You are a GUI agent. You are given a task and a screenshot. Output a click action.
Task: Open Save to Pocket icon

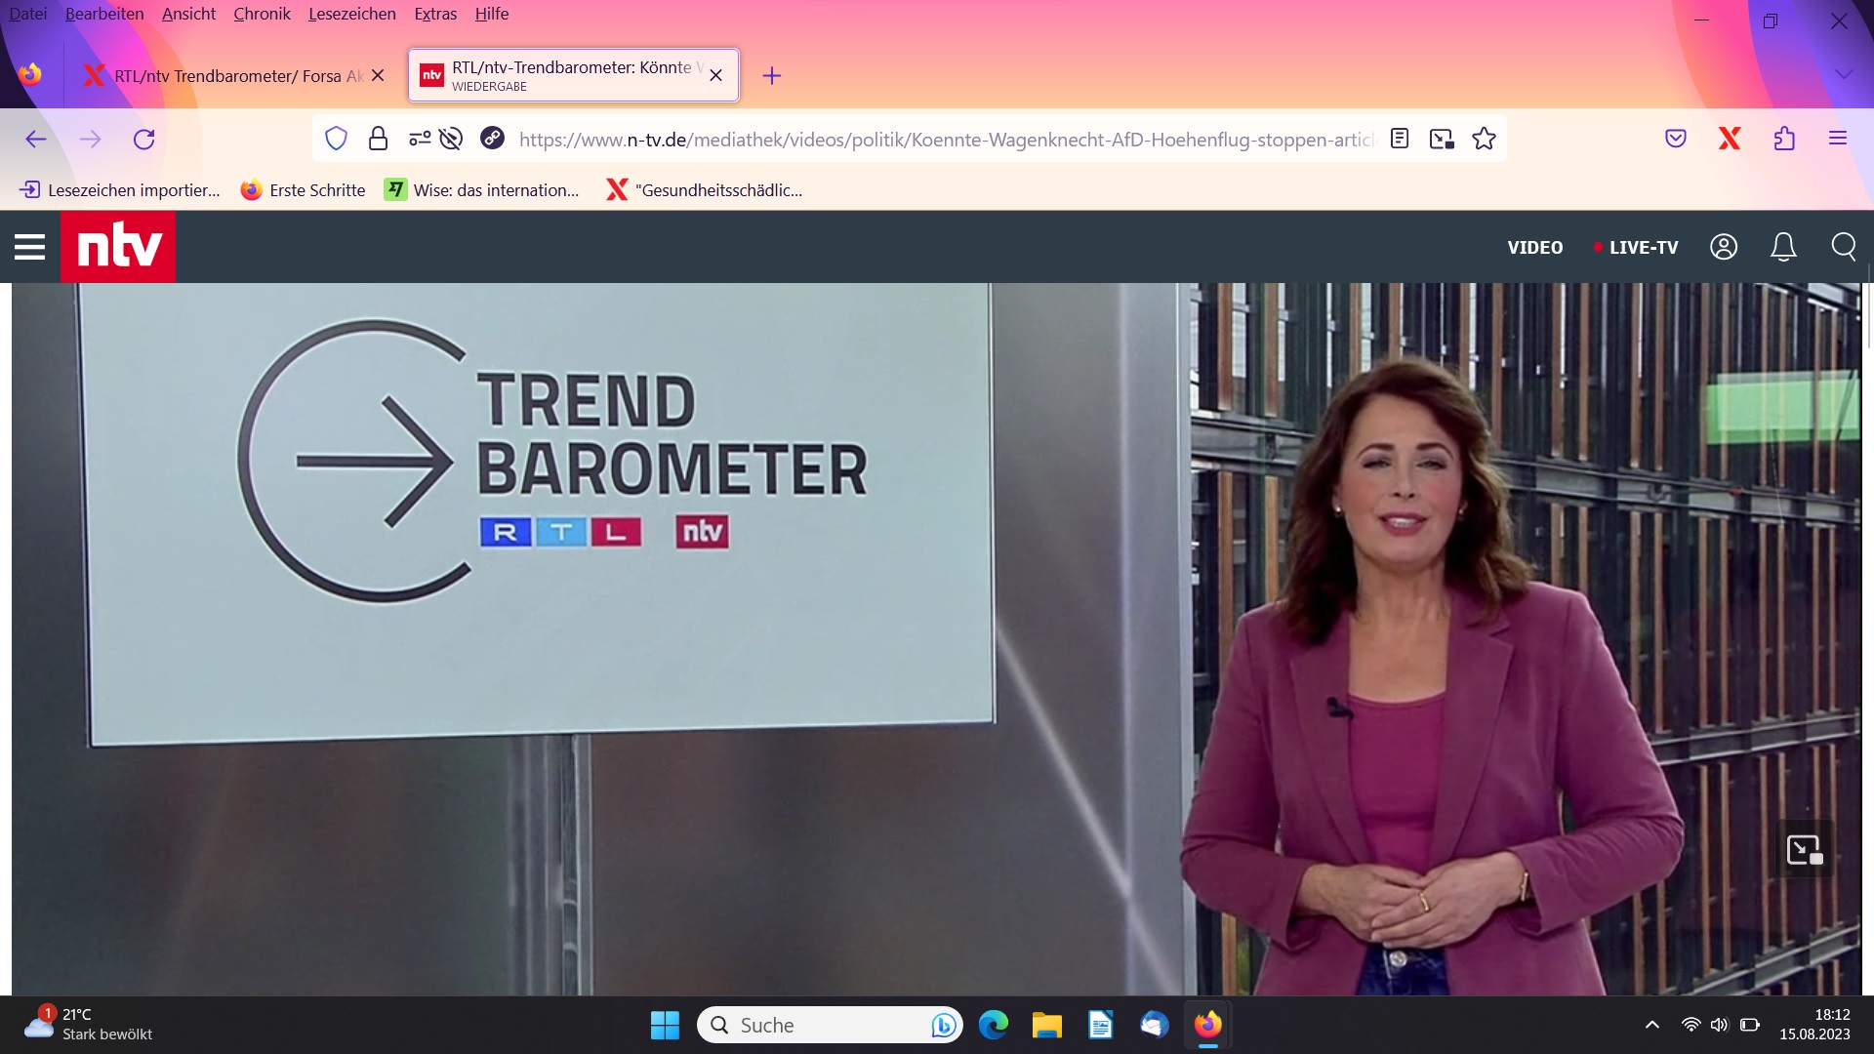point(1676,139)
